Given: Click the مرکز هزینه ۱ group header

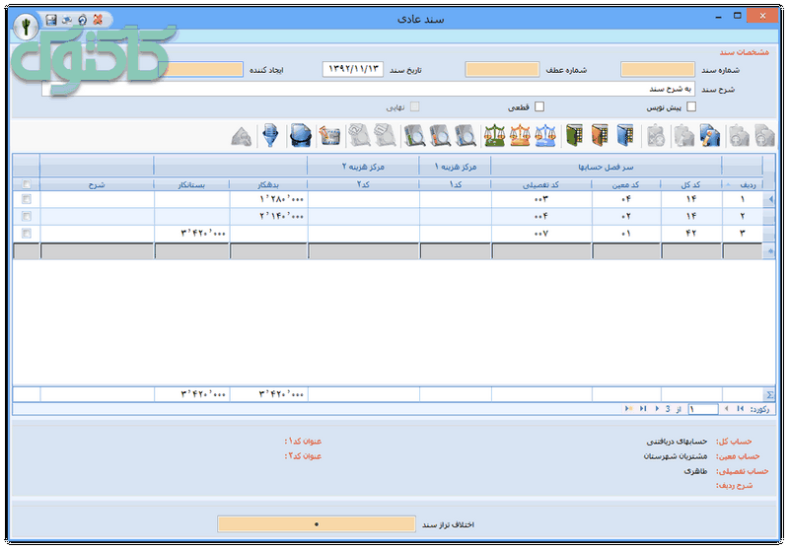Looking at the screenshot, I should (x=455, y=167).
